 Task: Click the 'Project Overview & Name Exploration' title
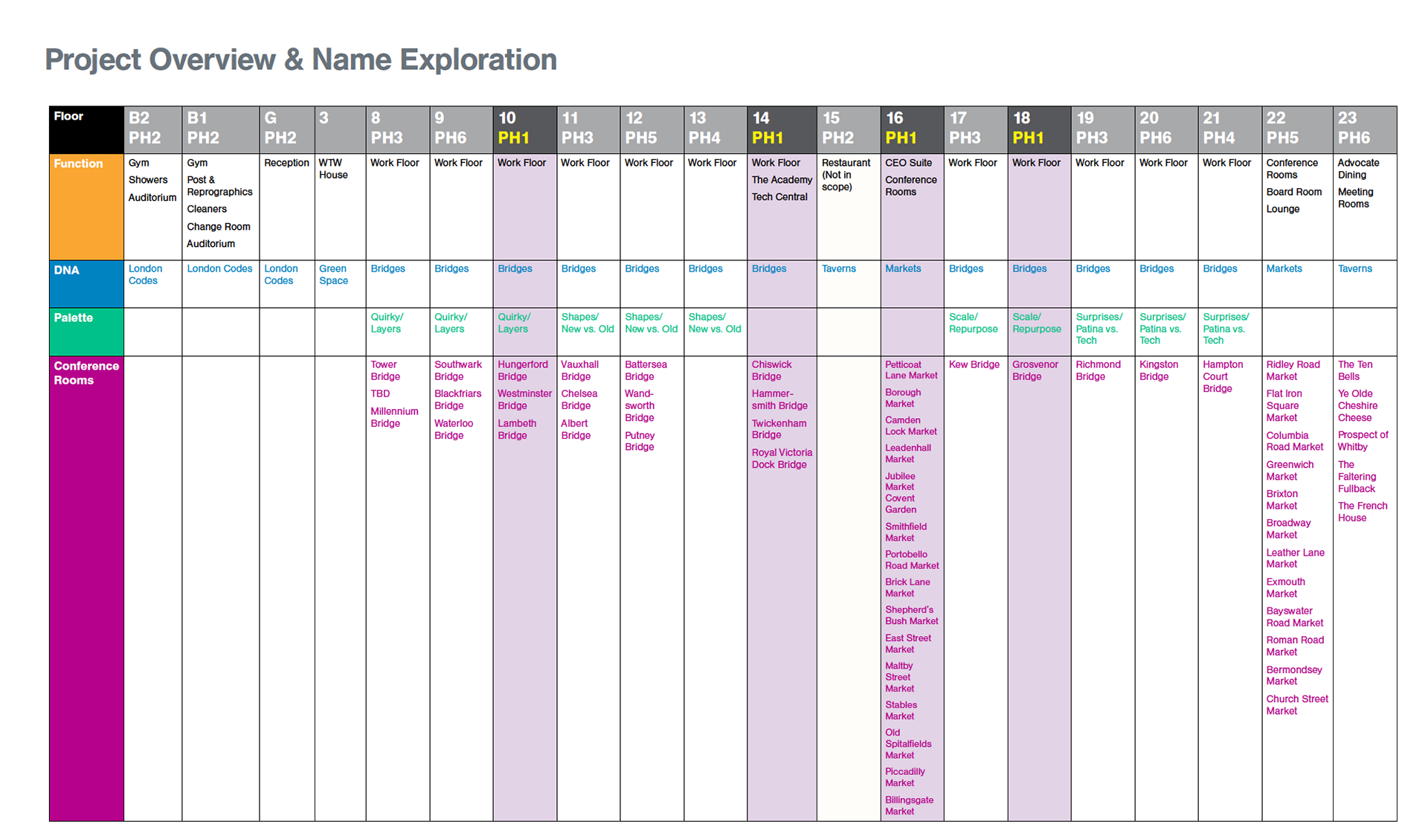click(x=300, y=59)
